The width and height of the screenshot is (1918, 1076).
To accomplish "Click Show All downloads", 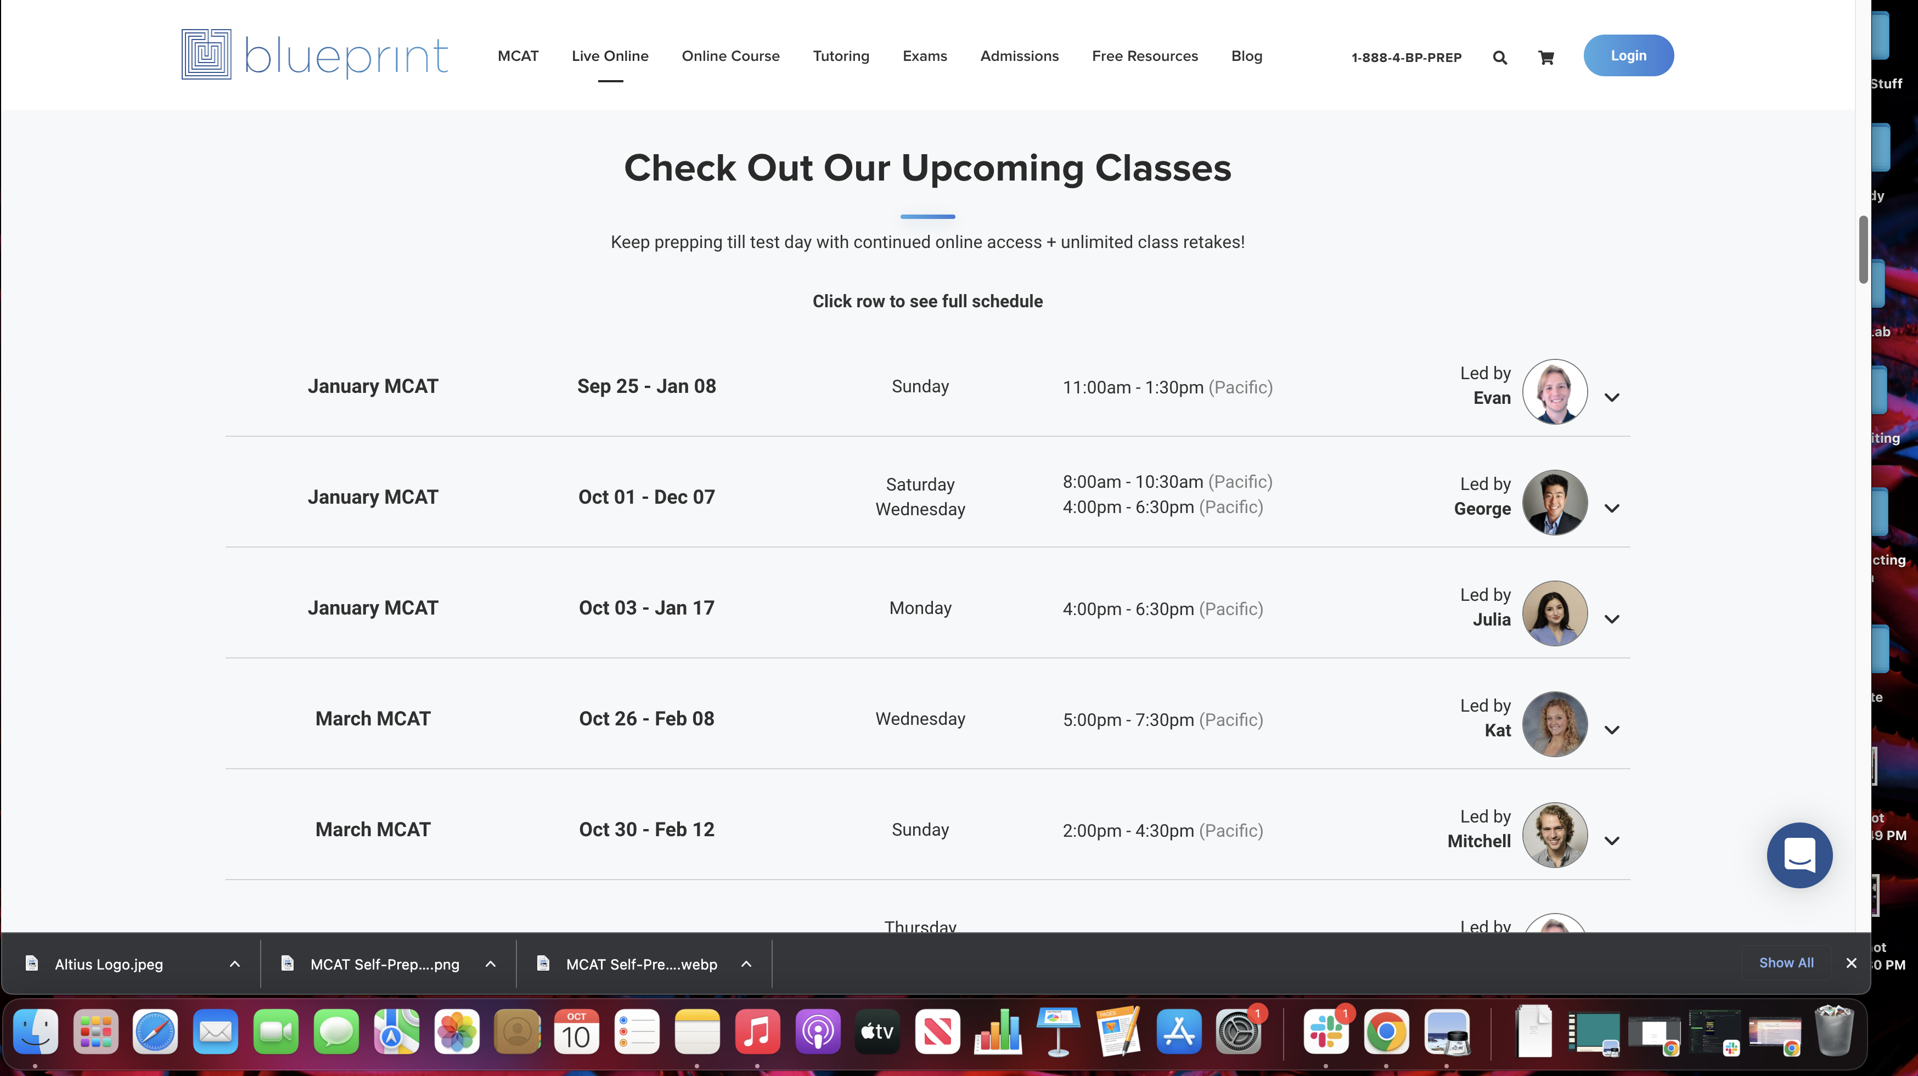I will click(1785, 963).
